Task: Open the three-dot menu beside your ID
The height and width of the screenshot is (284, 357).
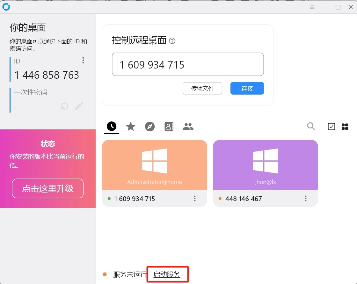Action: point(83,60)
